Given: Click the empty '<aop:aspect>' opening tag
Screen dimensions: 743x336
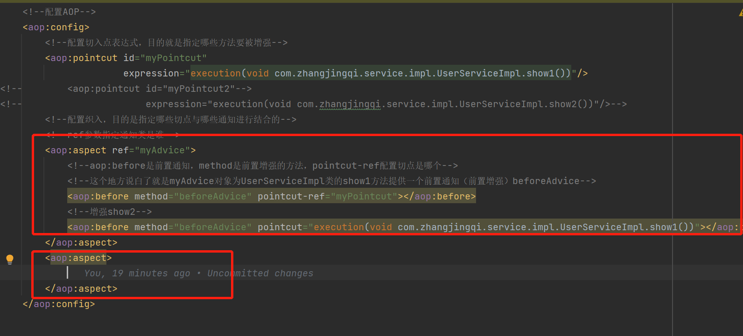Looking at the screenshot, I should tap(78, 258).
